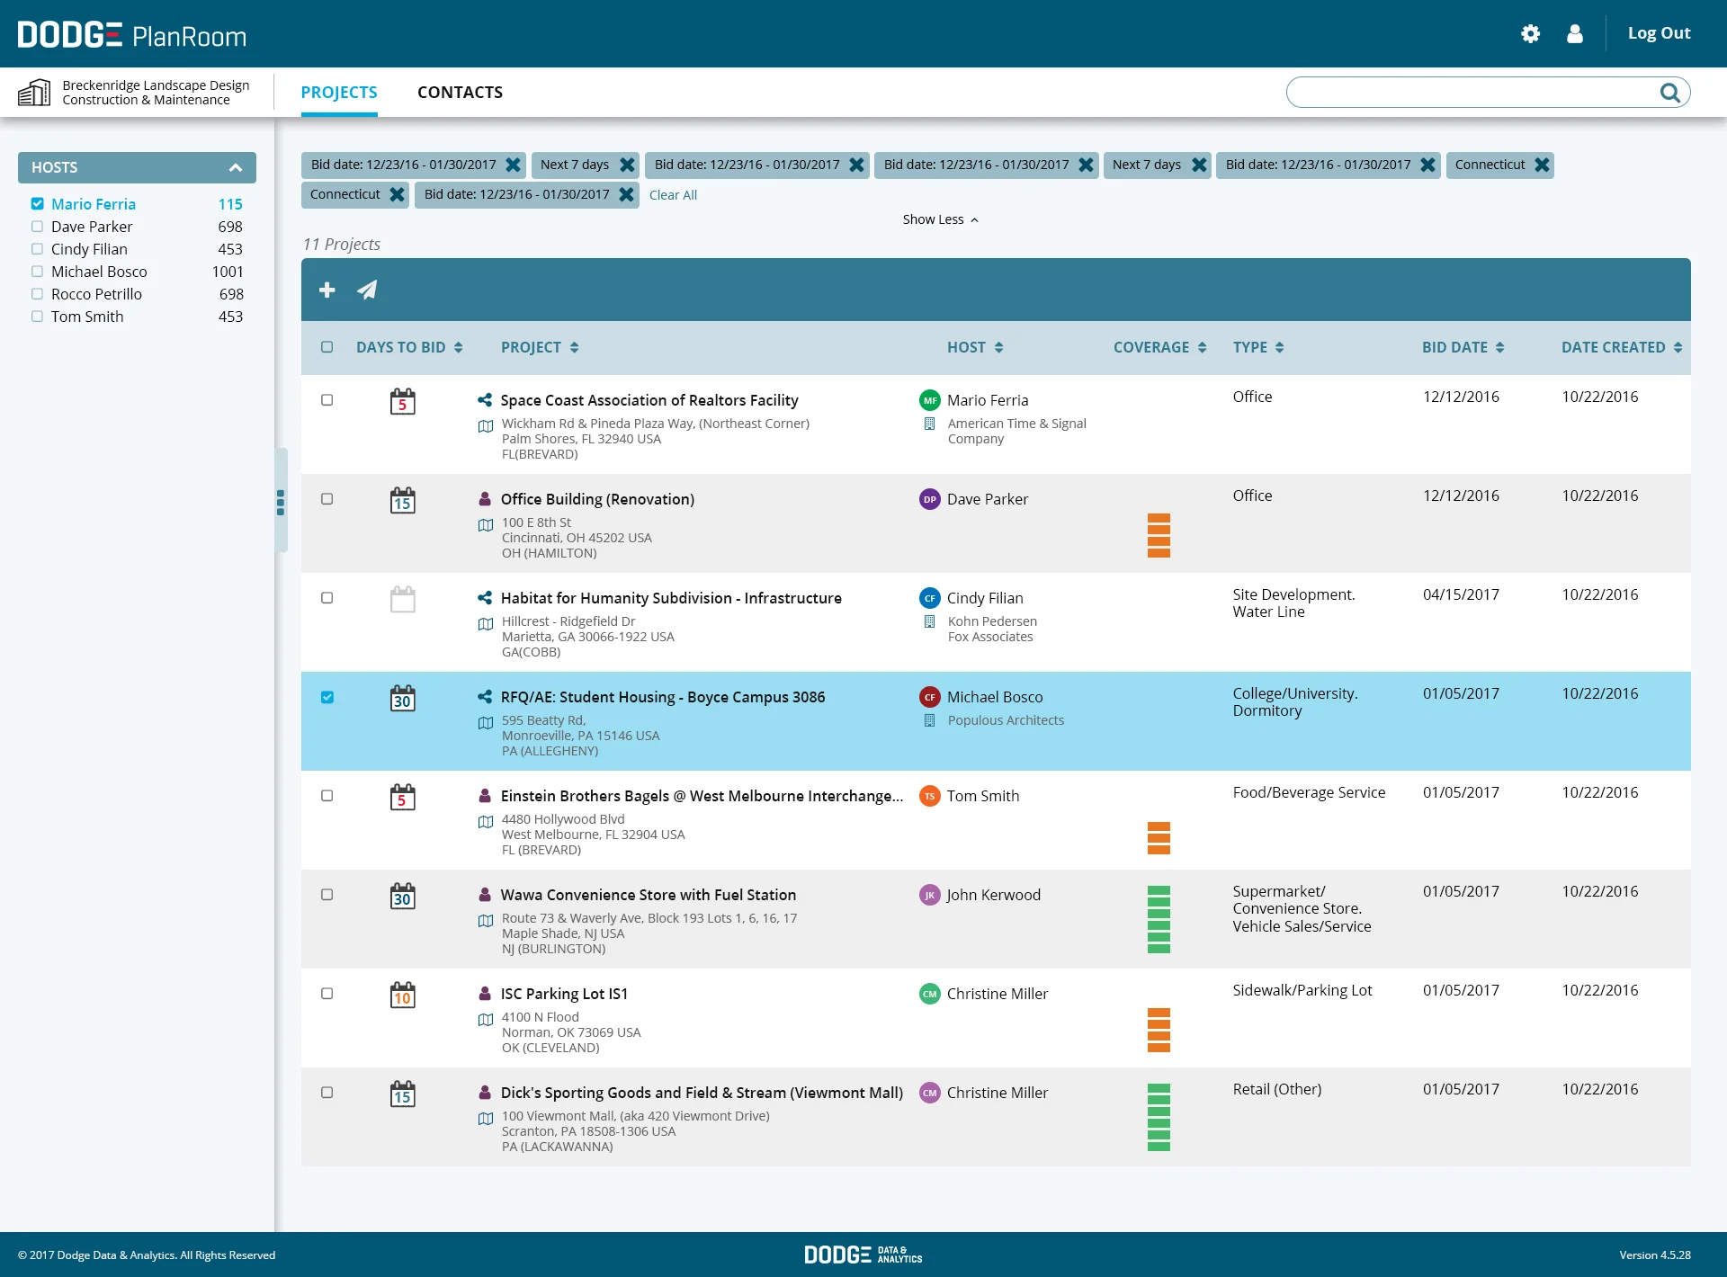Collapse the Hosts panel
The height and width of the screenshot is (1277, 1727).
click(x=235, y=167)
